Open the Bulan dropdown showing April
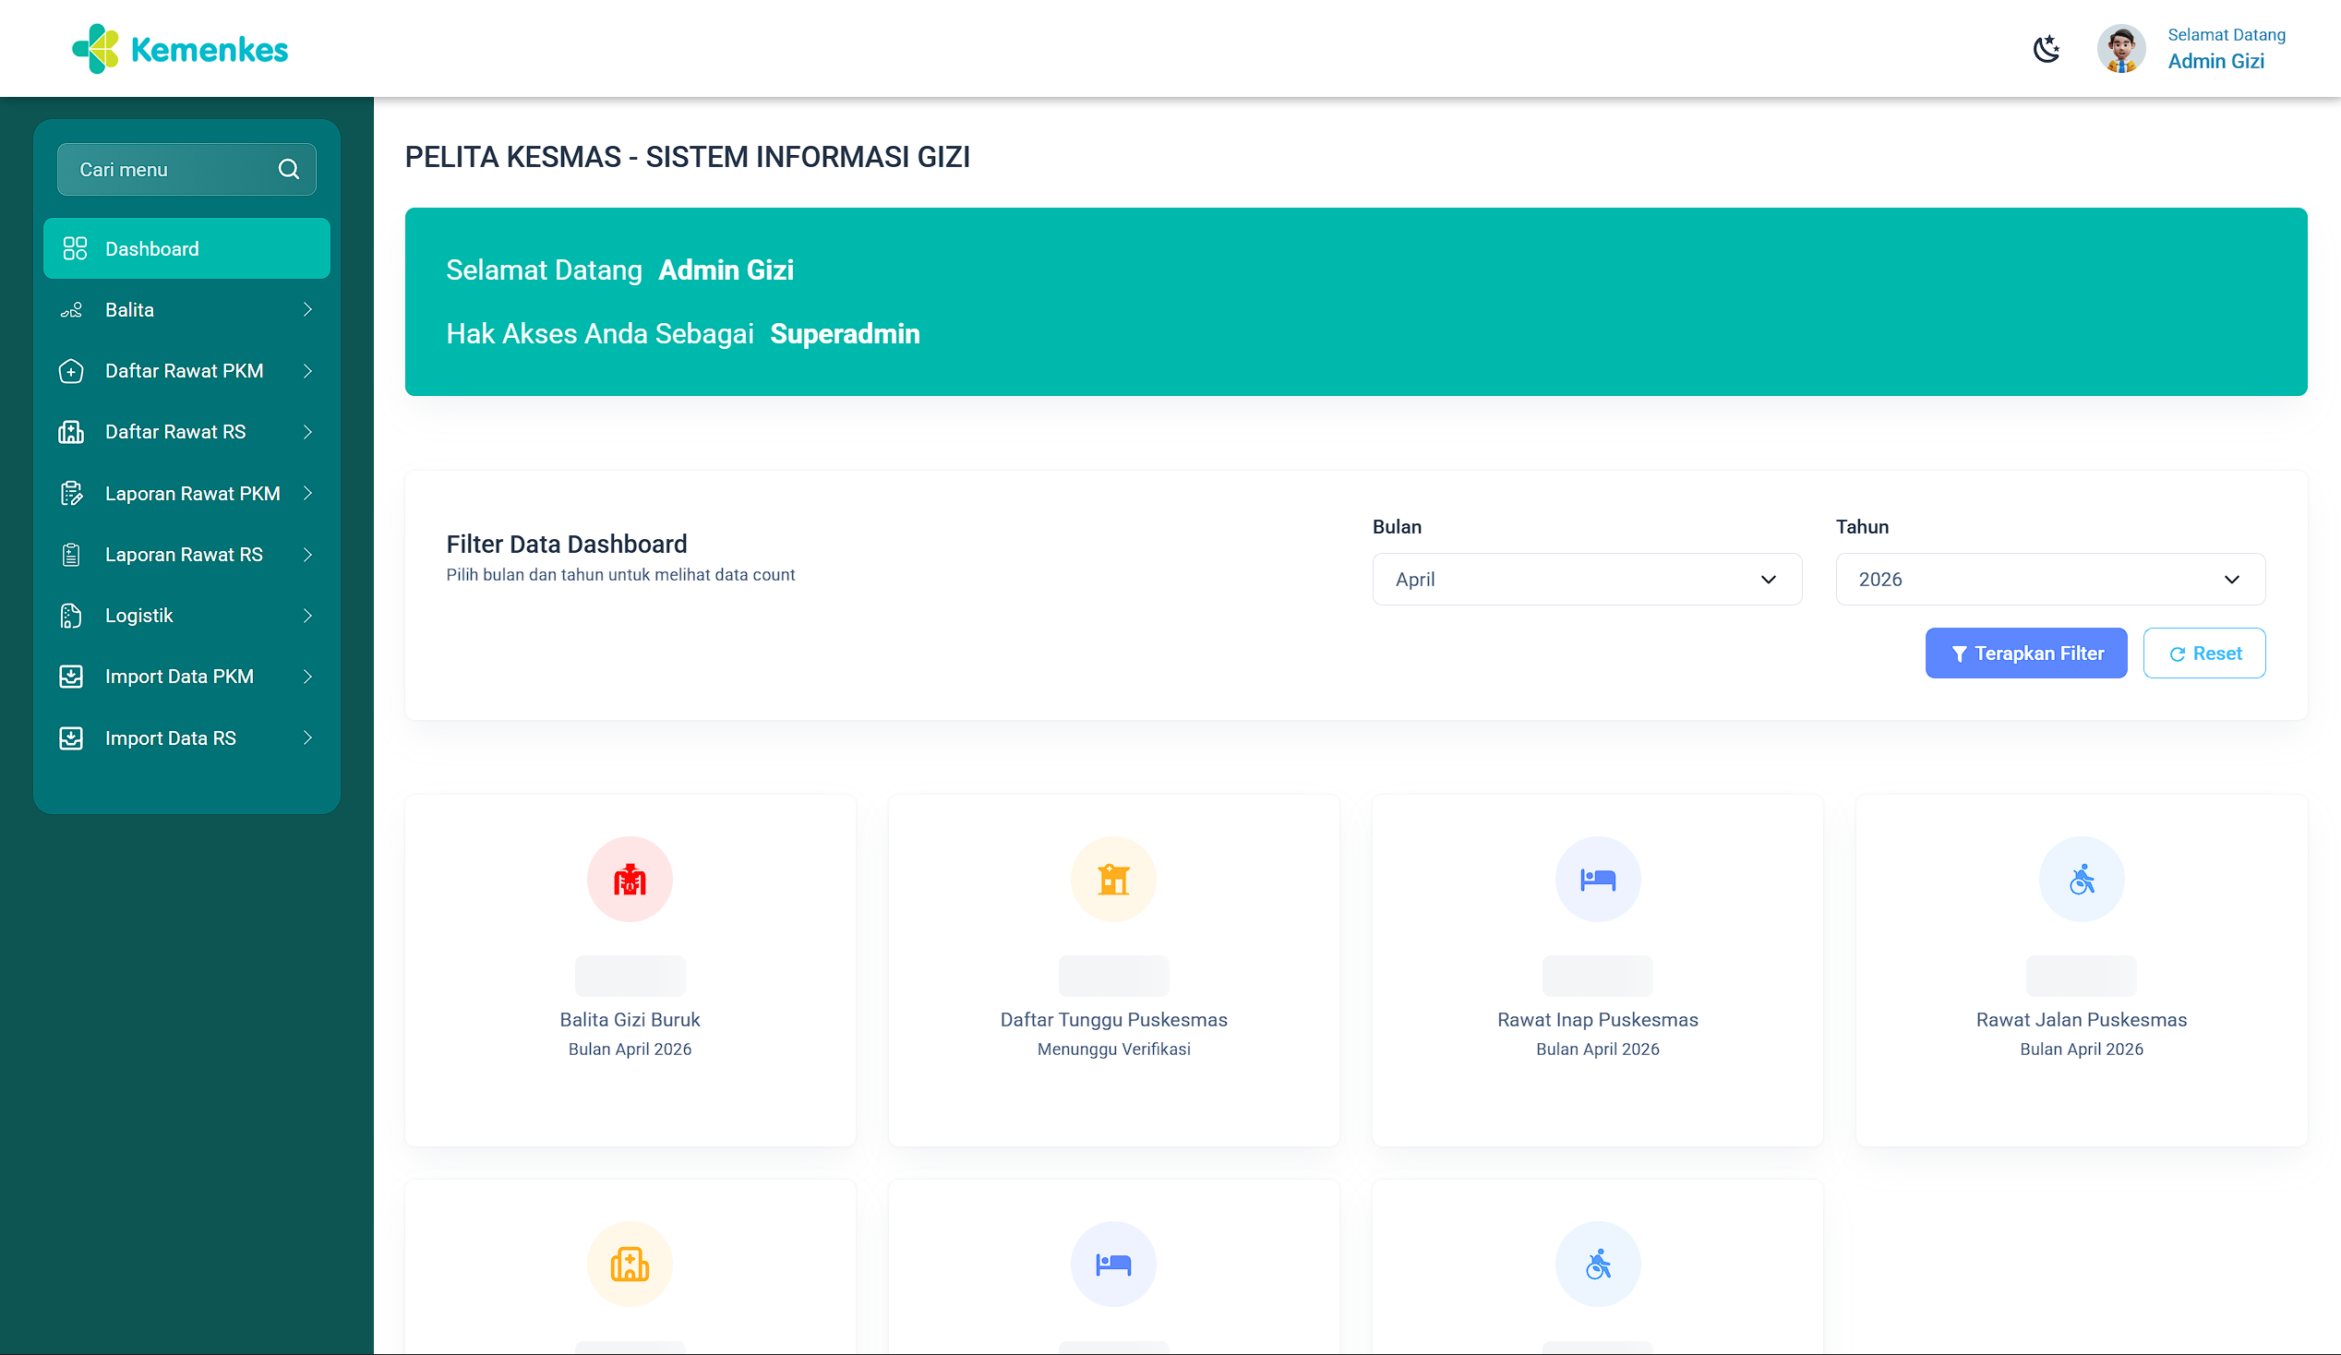2341x1355 pixels. click(1587, 580)
